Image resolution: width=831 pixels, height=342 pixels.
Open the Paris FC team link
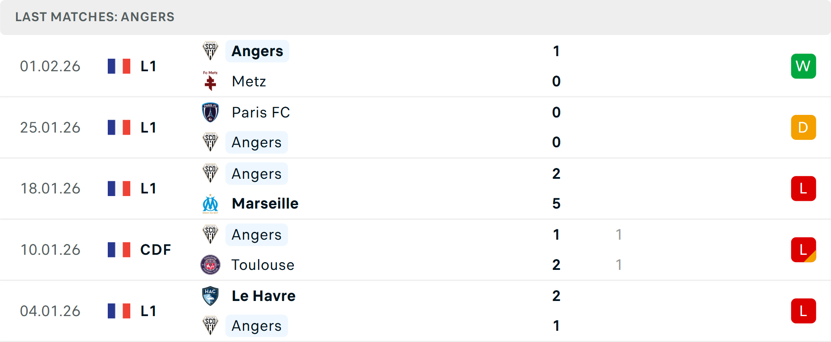tap(261, 112)
